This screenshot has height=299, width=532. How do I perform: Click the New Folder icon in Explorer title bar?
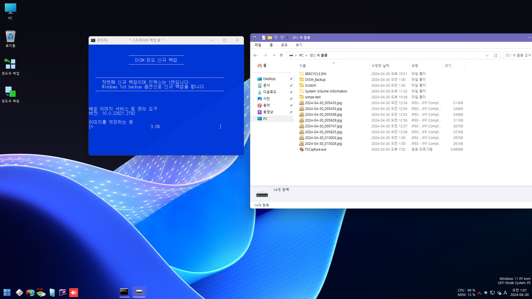click(x=270, y=38)
